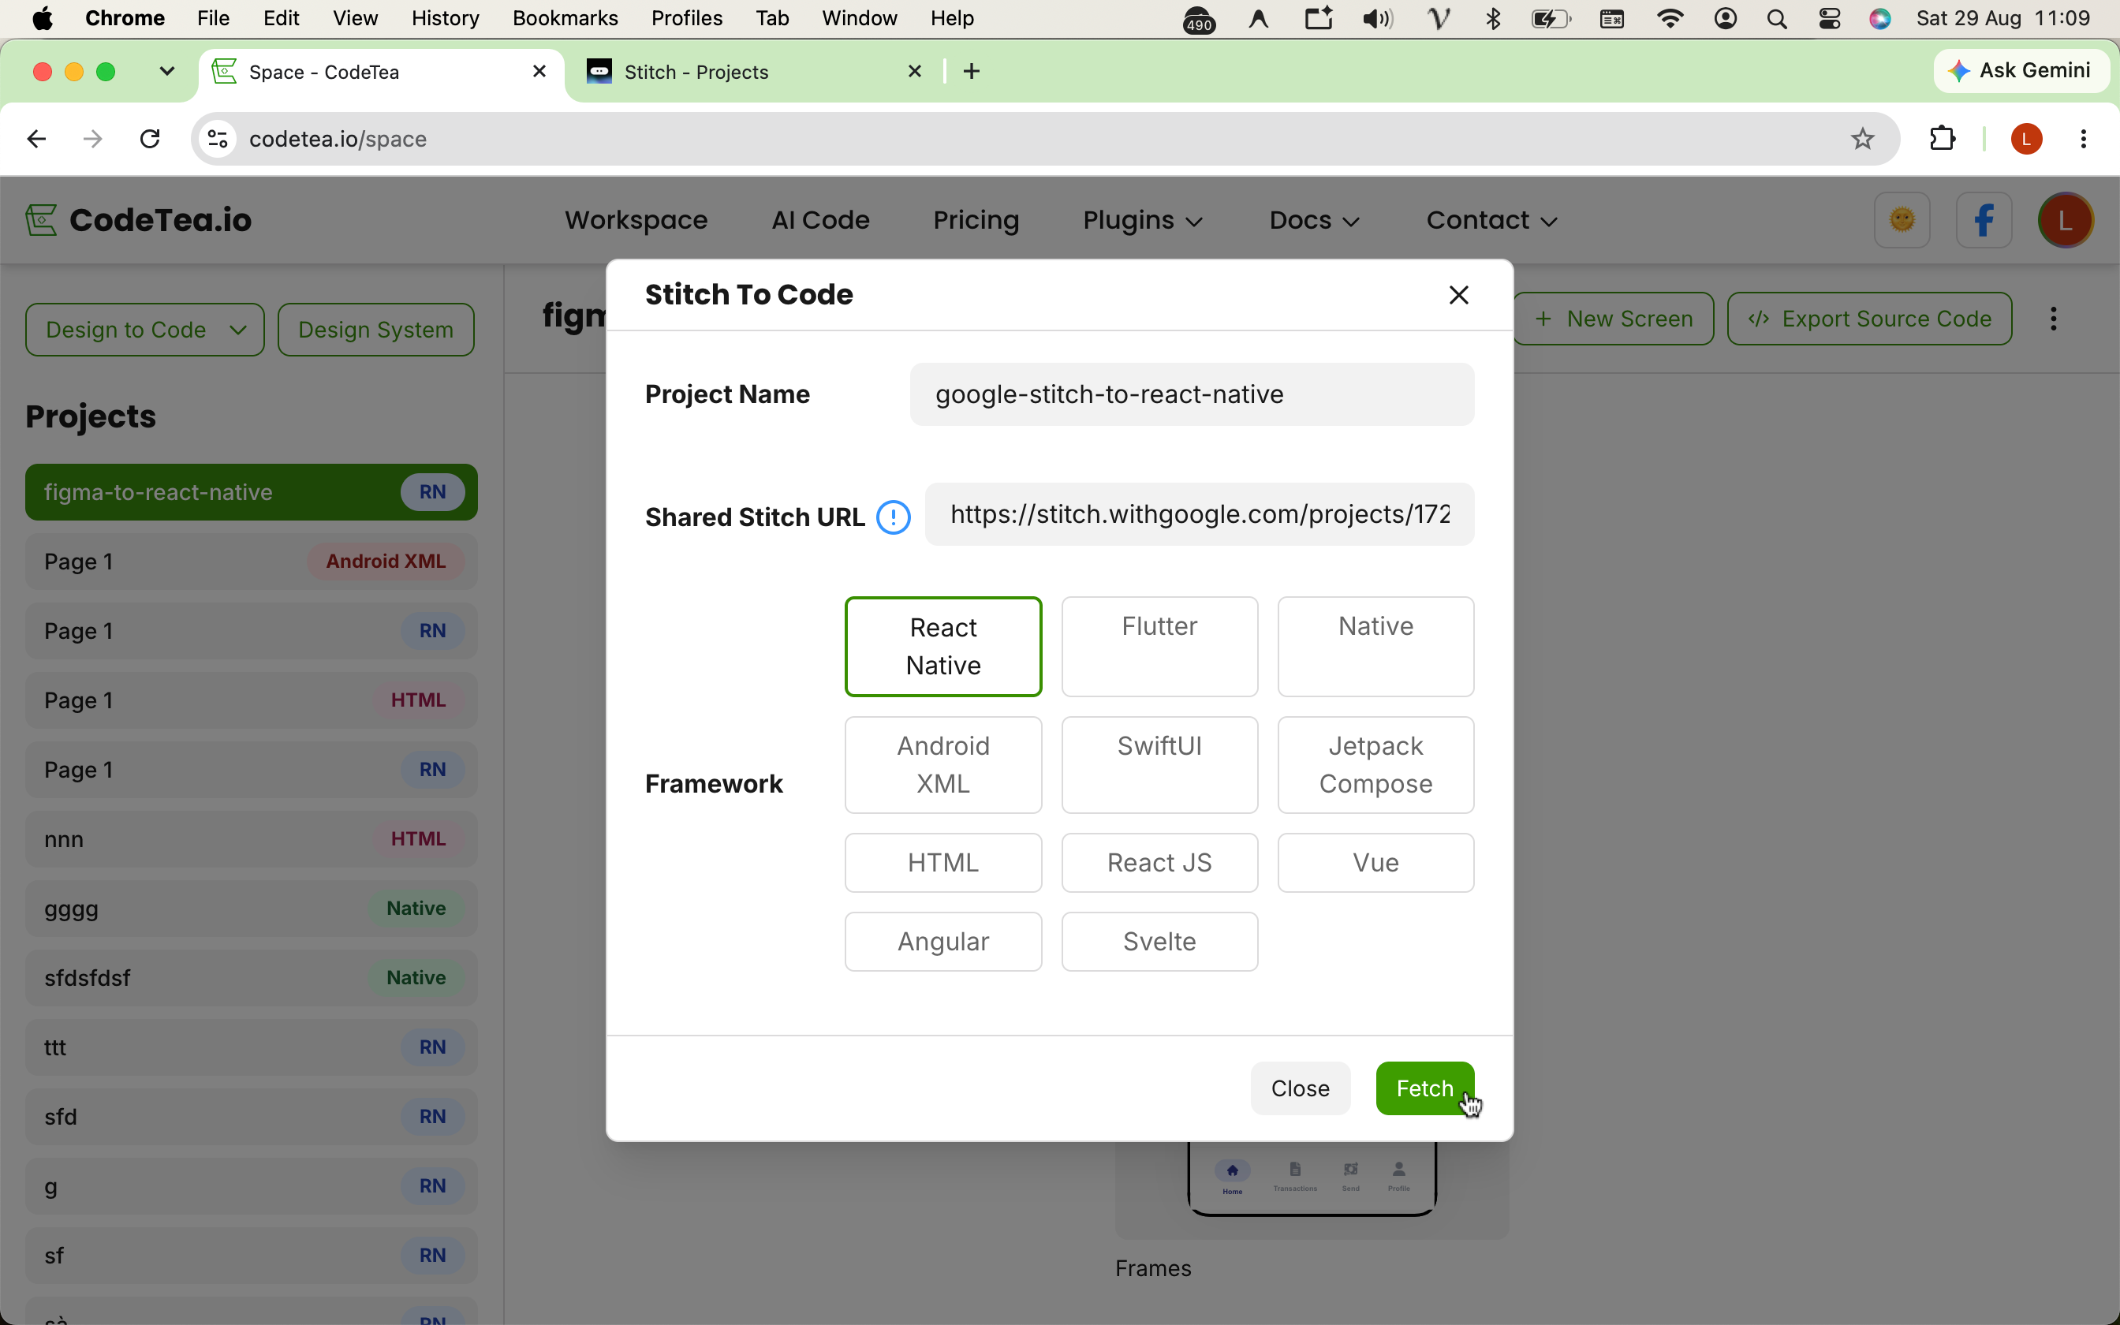Select the Flutter framework option
2120x1325 pixels.
point(1159,647)
